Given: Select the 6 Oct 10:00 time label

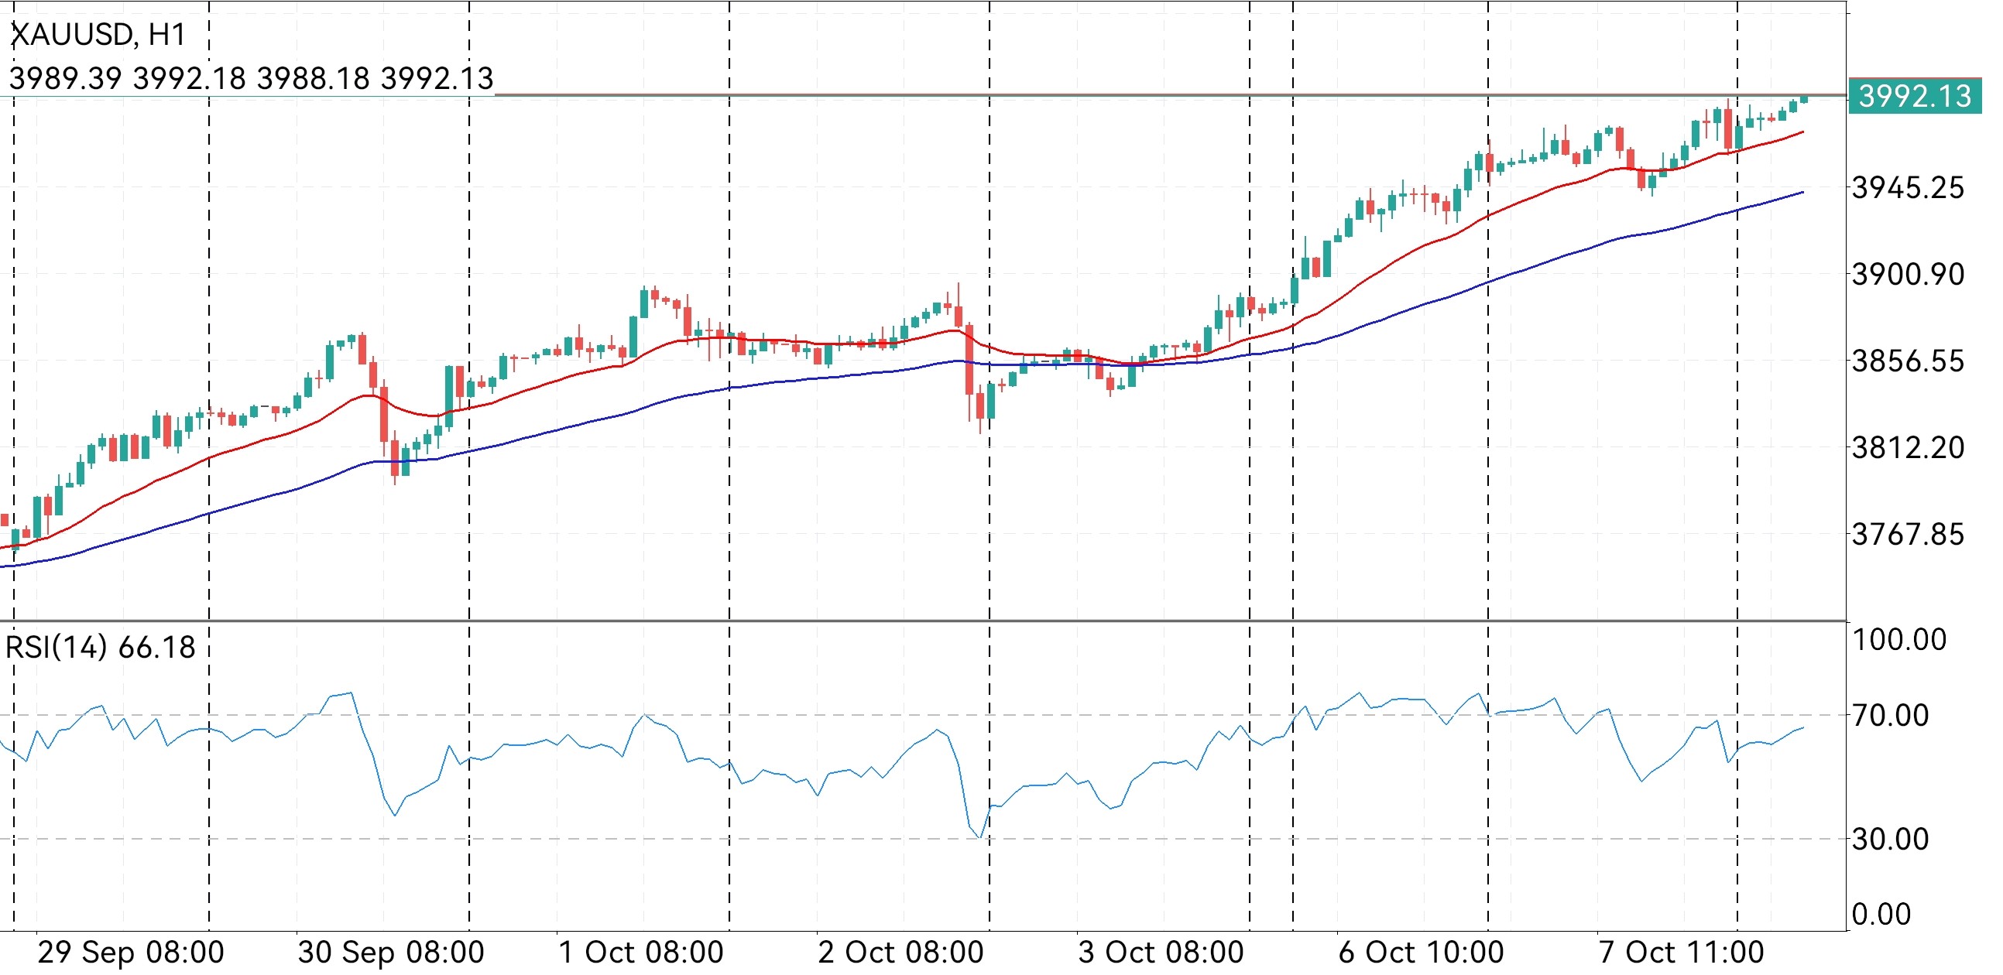Looking at the screenshot, I should tap(1421, 953).
